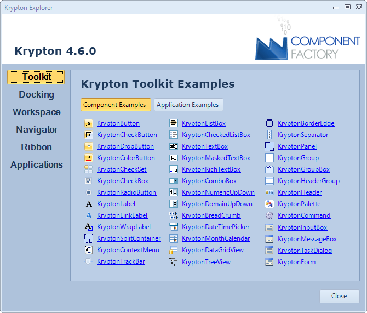Viewport: 367px width, 313px height.
Task: Click the KryptonLinkLabel icon
Action: 89,215
